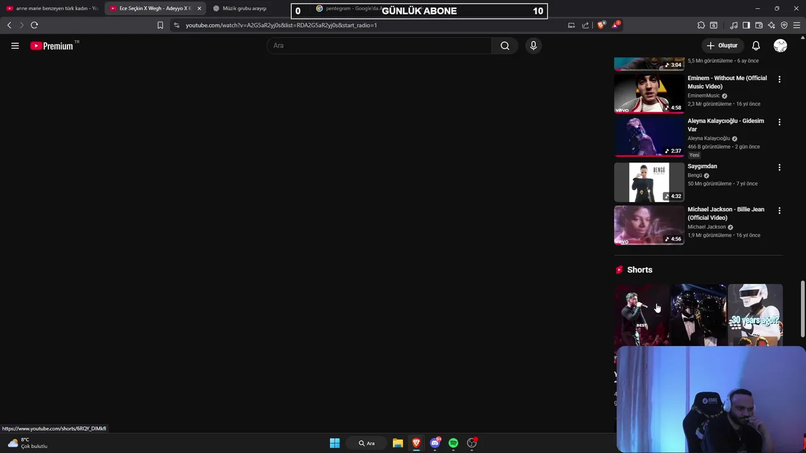This screenshot has height=453, width=806.
Task: Switch to 'anne marie benzeyen türk kadın' tab
Action: coord(52,8)
